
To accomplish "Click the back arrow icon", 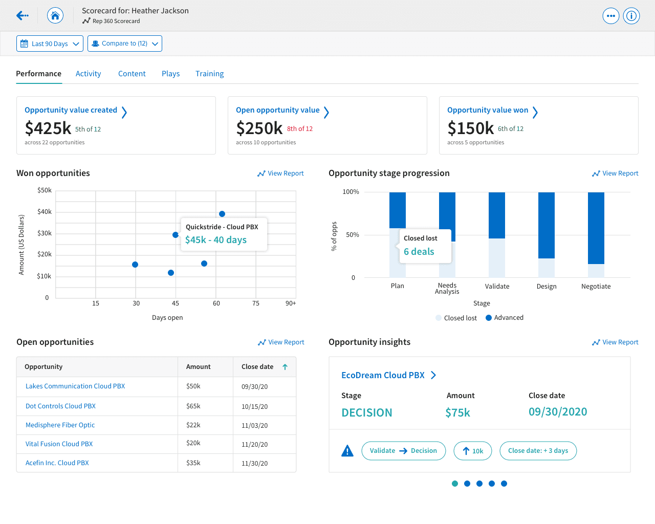I will click(22, 16).
